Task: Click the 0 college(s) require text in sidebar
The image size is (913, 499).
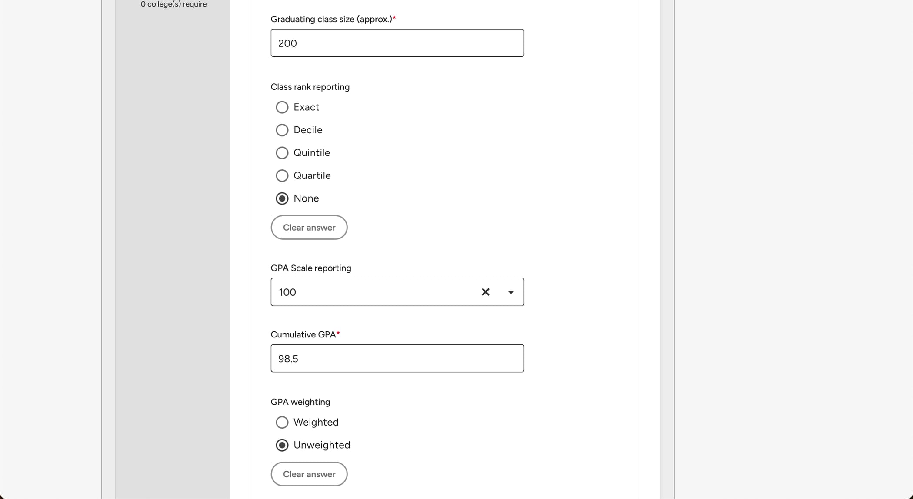Action: point(173,4)
